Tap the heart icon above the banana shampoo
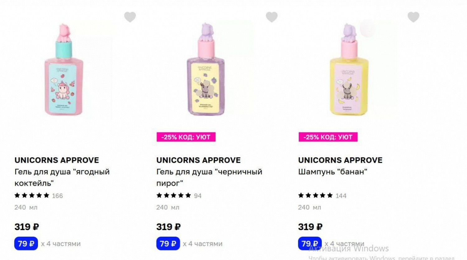This screenshot has width=467, height=260. [x=413, y=17]
